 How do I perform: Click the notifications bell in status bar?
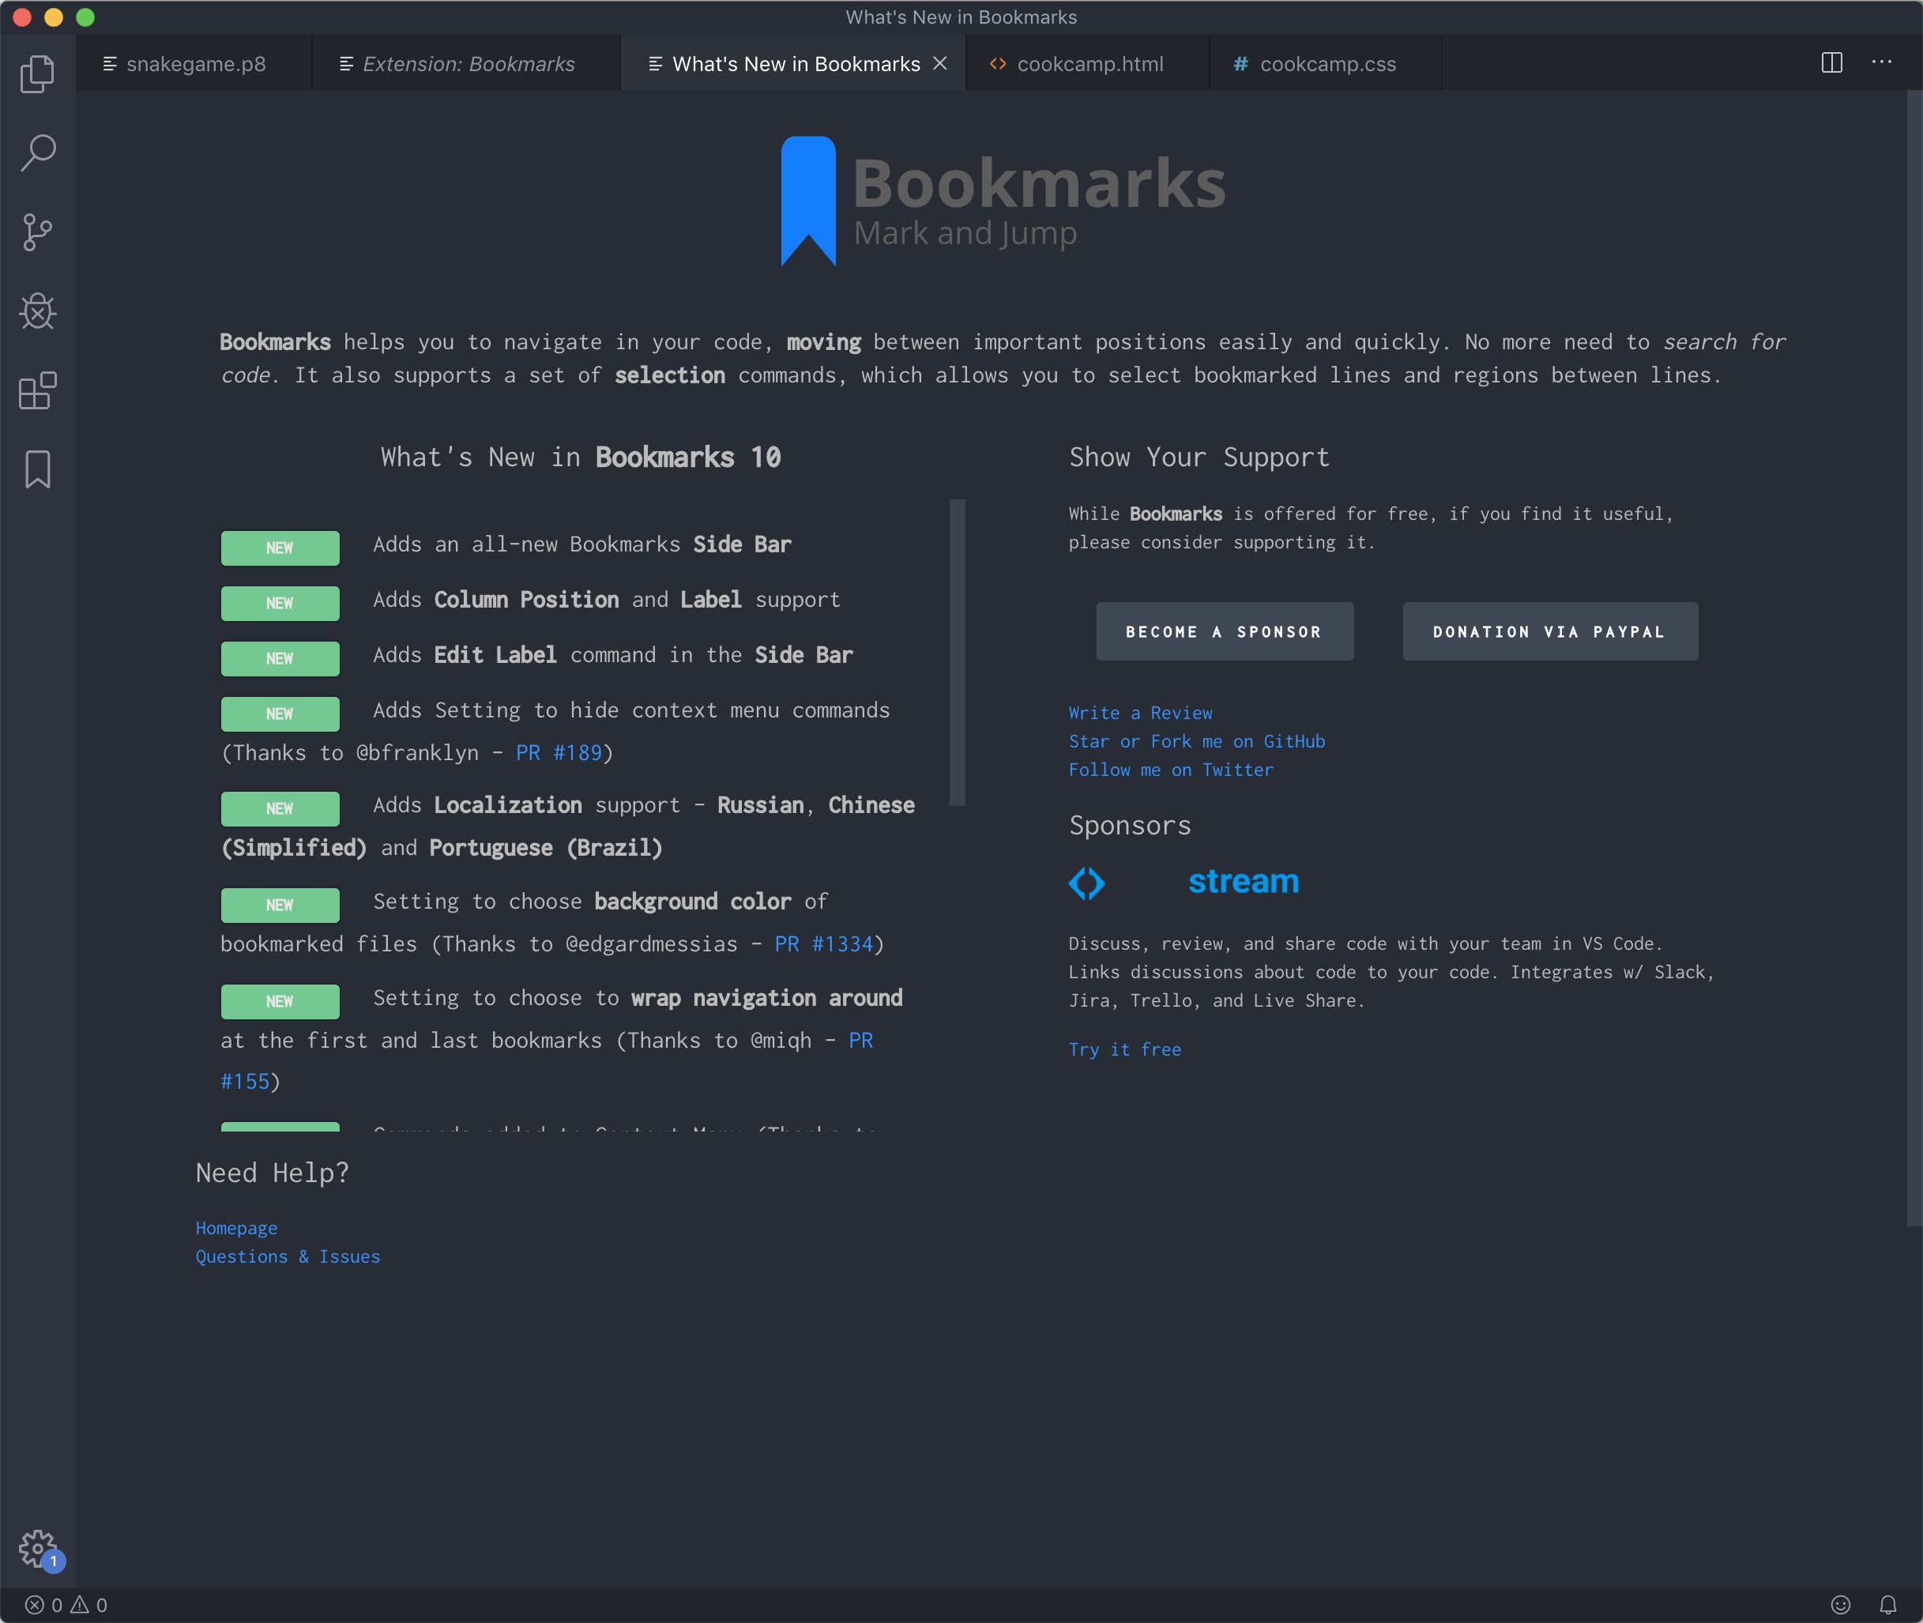tap(1887, 1605)
